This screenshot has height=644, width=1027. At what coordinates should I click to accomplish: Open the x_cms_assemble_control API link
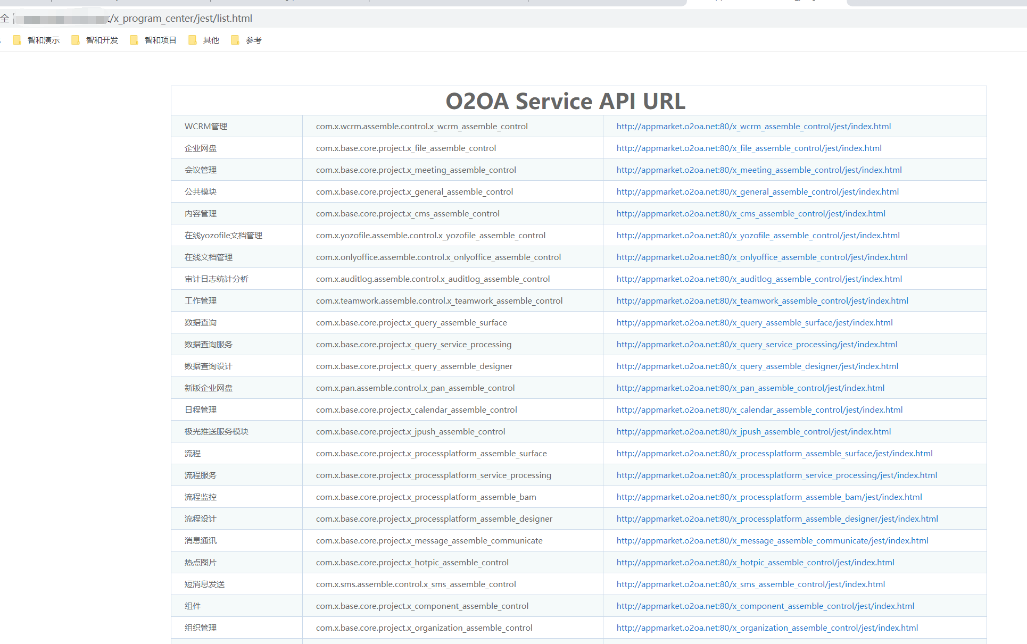[x=751, y=214]
